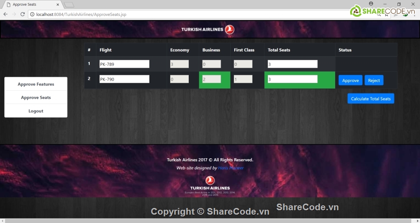Click the browser back arrow
Viewport: 420px width, 223px height.
5,14
